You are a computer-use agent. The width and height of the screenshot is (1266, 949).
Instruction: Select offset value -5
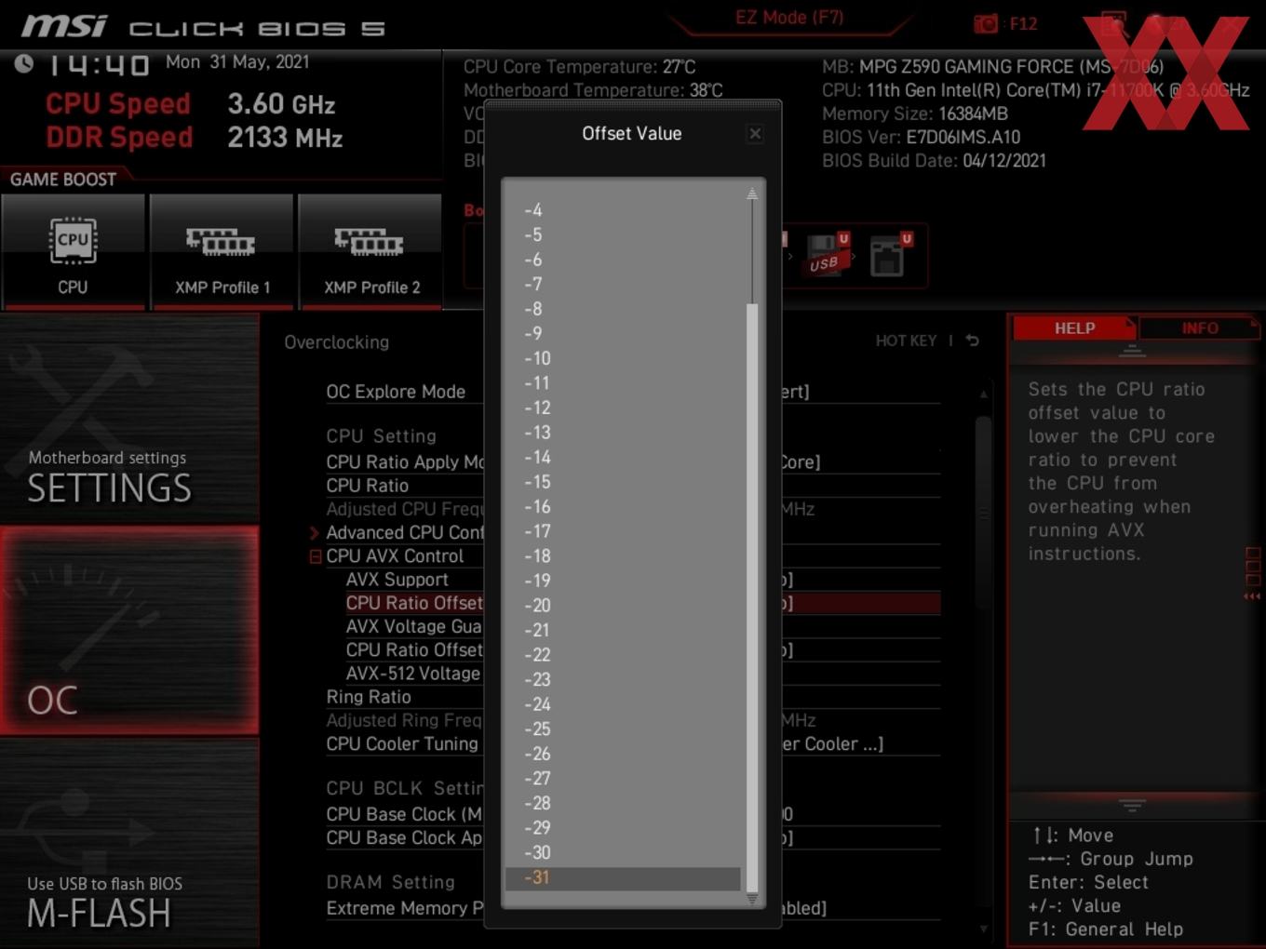pyautogui.click(x=623, y=235)
